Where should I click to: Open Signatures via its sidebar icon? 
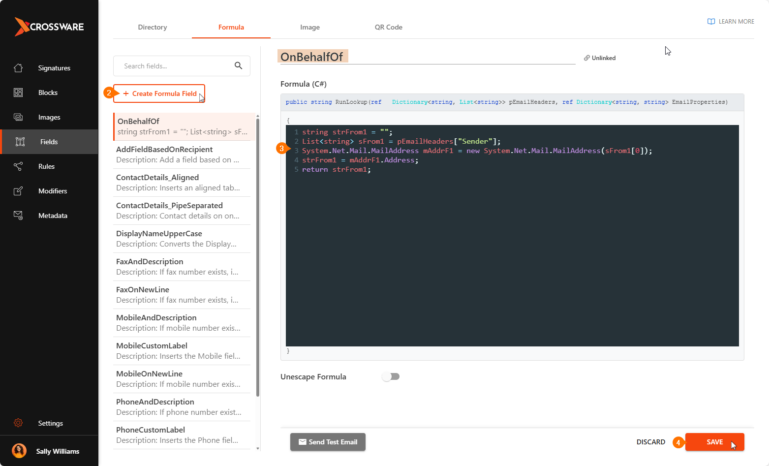tap(18, 68)
